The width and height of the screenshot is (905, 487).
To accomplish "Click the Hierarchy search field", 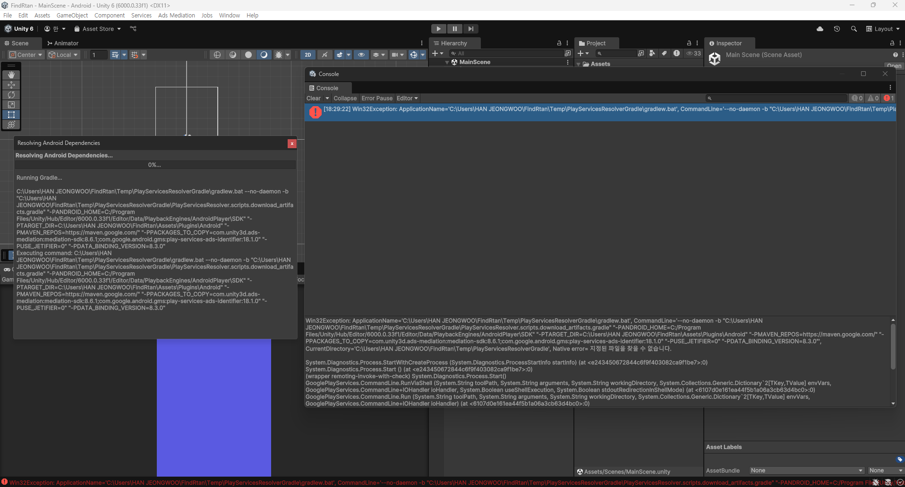I will click(506, 53).
